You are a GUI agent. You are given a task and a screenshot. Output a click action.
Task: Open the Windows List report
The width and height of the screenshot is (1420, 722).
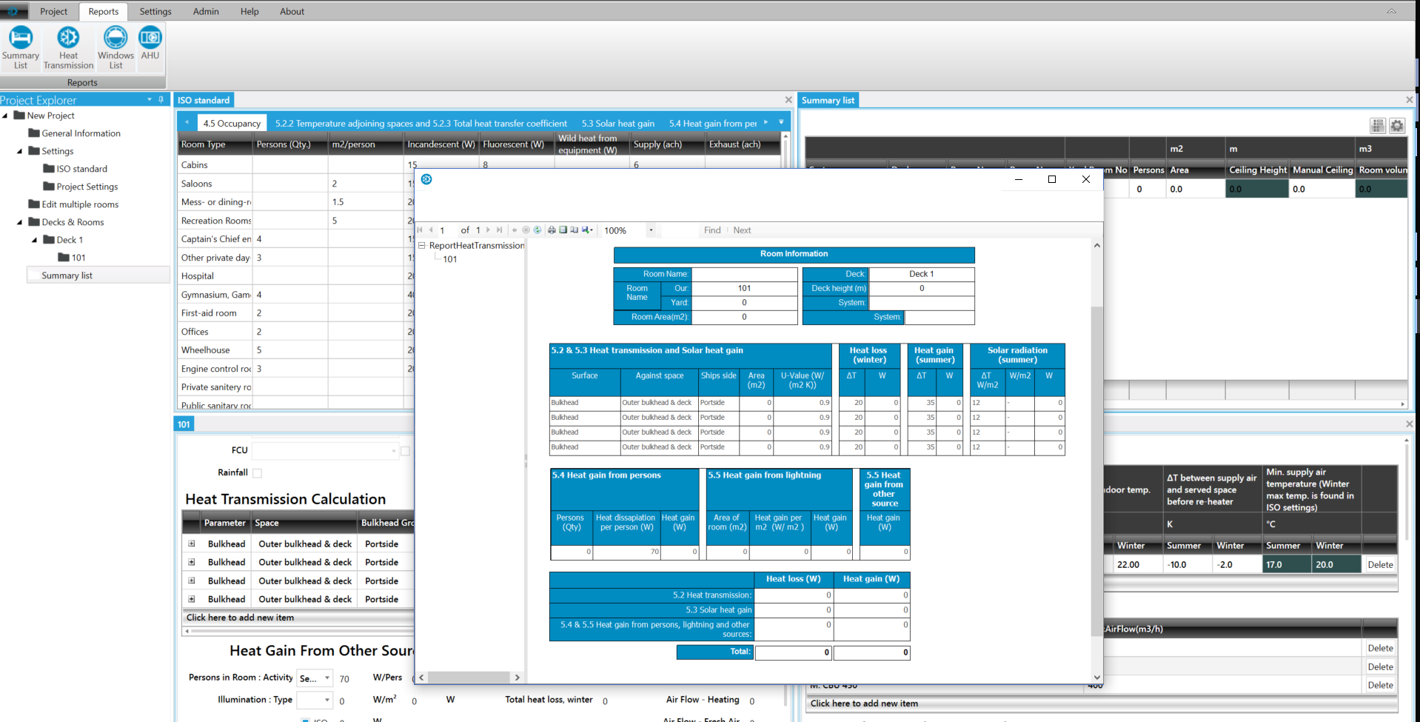tap(115, 47)
